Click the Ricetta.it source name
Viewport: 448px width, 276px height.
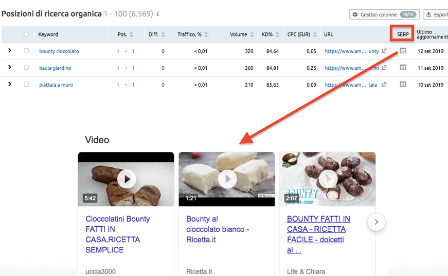point(199,271)
